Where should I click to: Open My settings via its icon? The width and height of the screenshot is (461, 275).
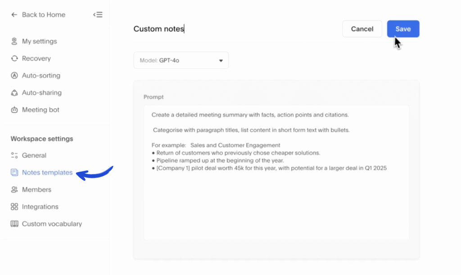coord(14,41)
